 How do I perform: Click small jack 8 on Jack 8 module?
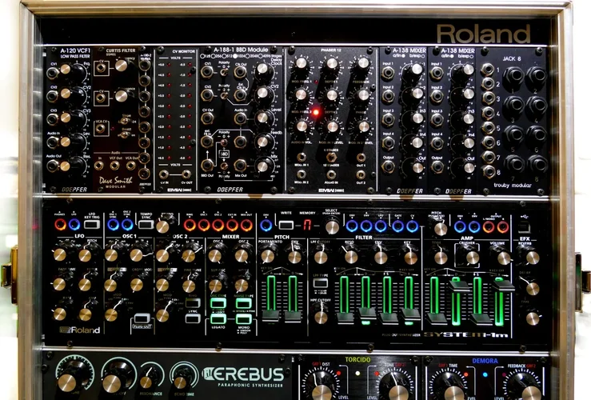click(x=489, y=171)
